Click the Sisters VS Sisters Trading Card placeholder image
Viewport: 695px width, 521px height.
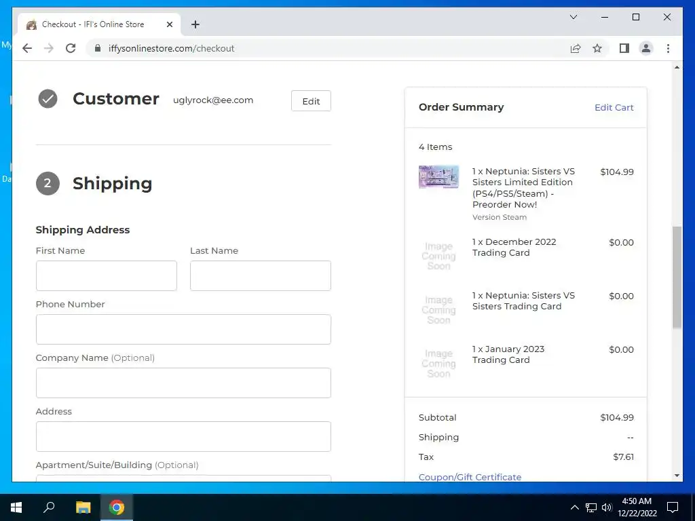tap(439, 309)
